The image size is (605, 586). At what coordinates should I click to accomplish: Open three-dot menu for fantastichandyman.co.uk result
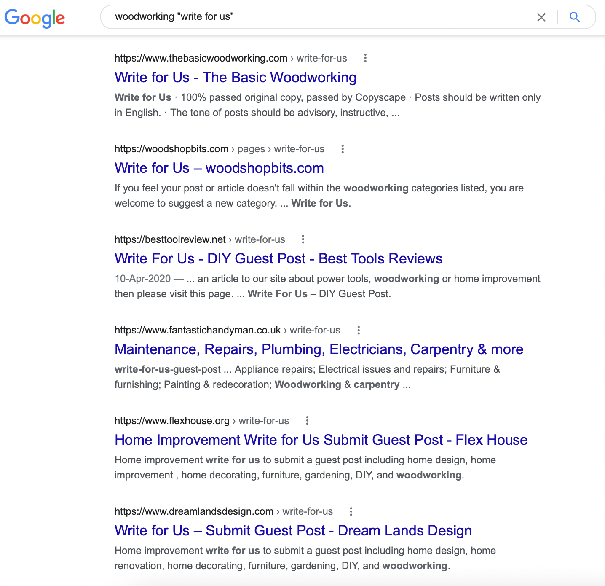coord(359,330)
